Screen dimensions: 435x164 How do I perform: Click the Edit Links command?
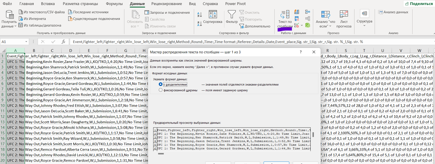coord(159,26)
